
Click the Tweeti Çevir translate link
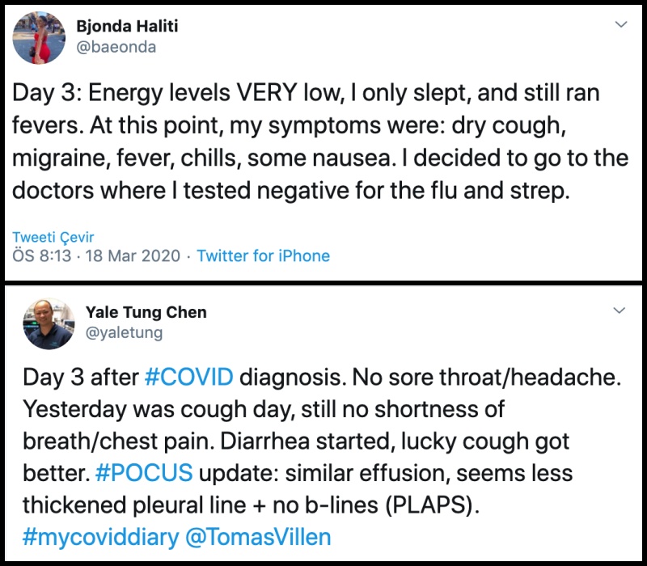pos(53,237)
